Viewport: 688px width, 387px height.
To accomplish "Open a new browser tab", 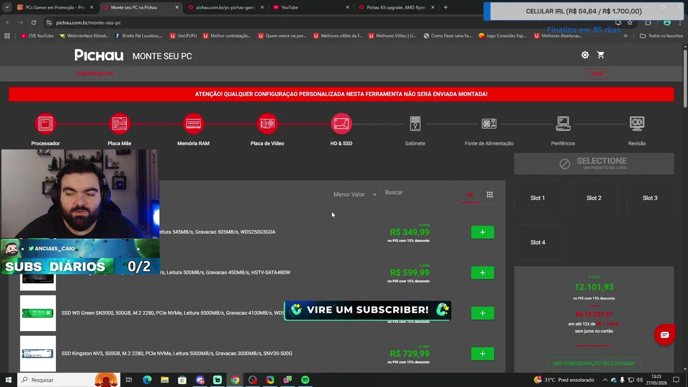I will tap(446, 8).
